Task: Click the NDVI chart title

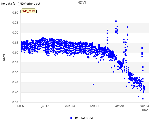Action: click(81, 3)
